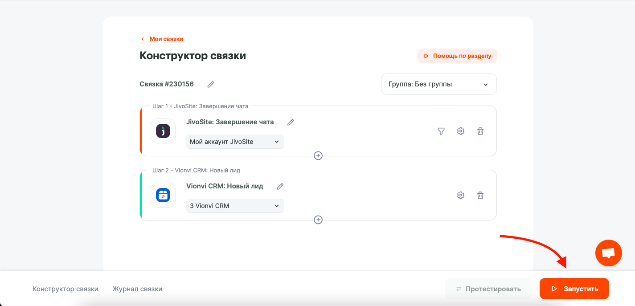Viewport: 635px width, 306px height.
Task: Delete the Vionvi CRM step with trash icon
Action: 480,195
